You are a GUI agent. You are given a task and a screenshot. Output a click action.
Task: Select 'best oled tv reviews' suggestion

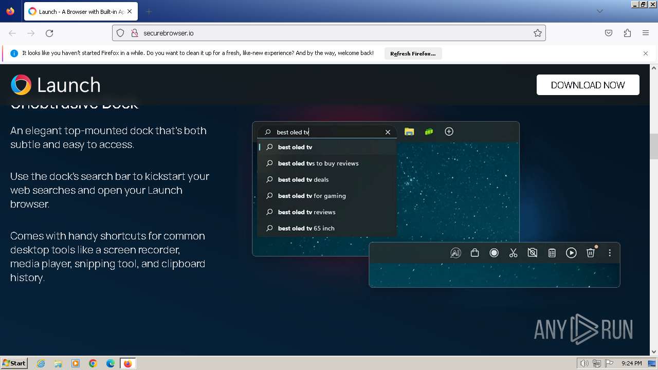[327, 212]
